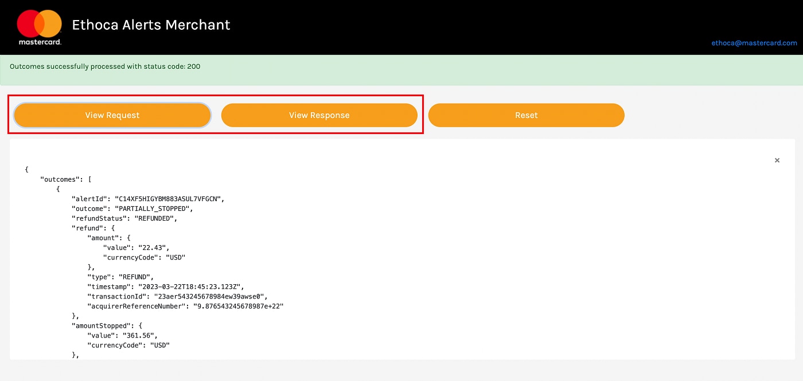Click the View Request button
The height and width of the screenshot is (381, 803).
112,115
